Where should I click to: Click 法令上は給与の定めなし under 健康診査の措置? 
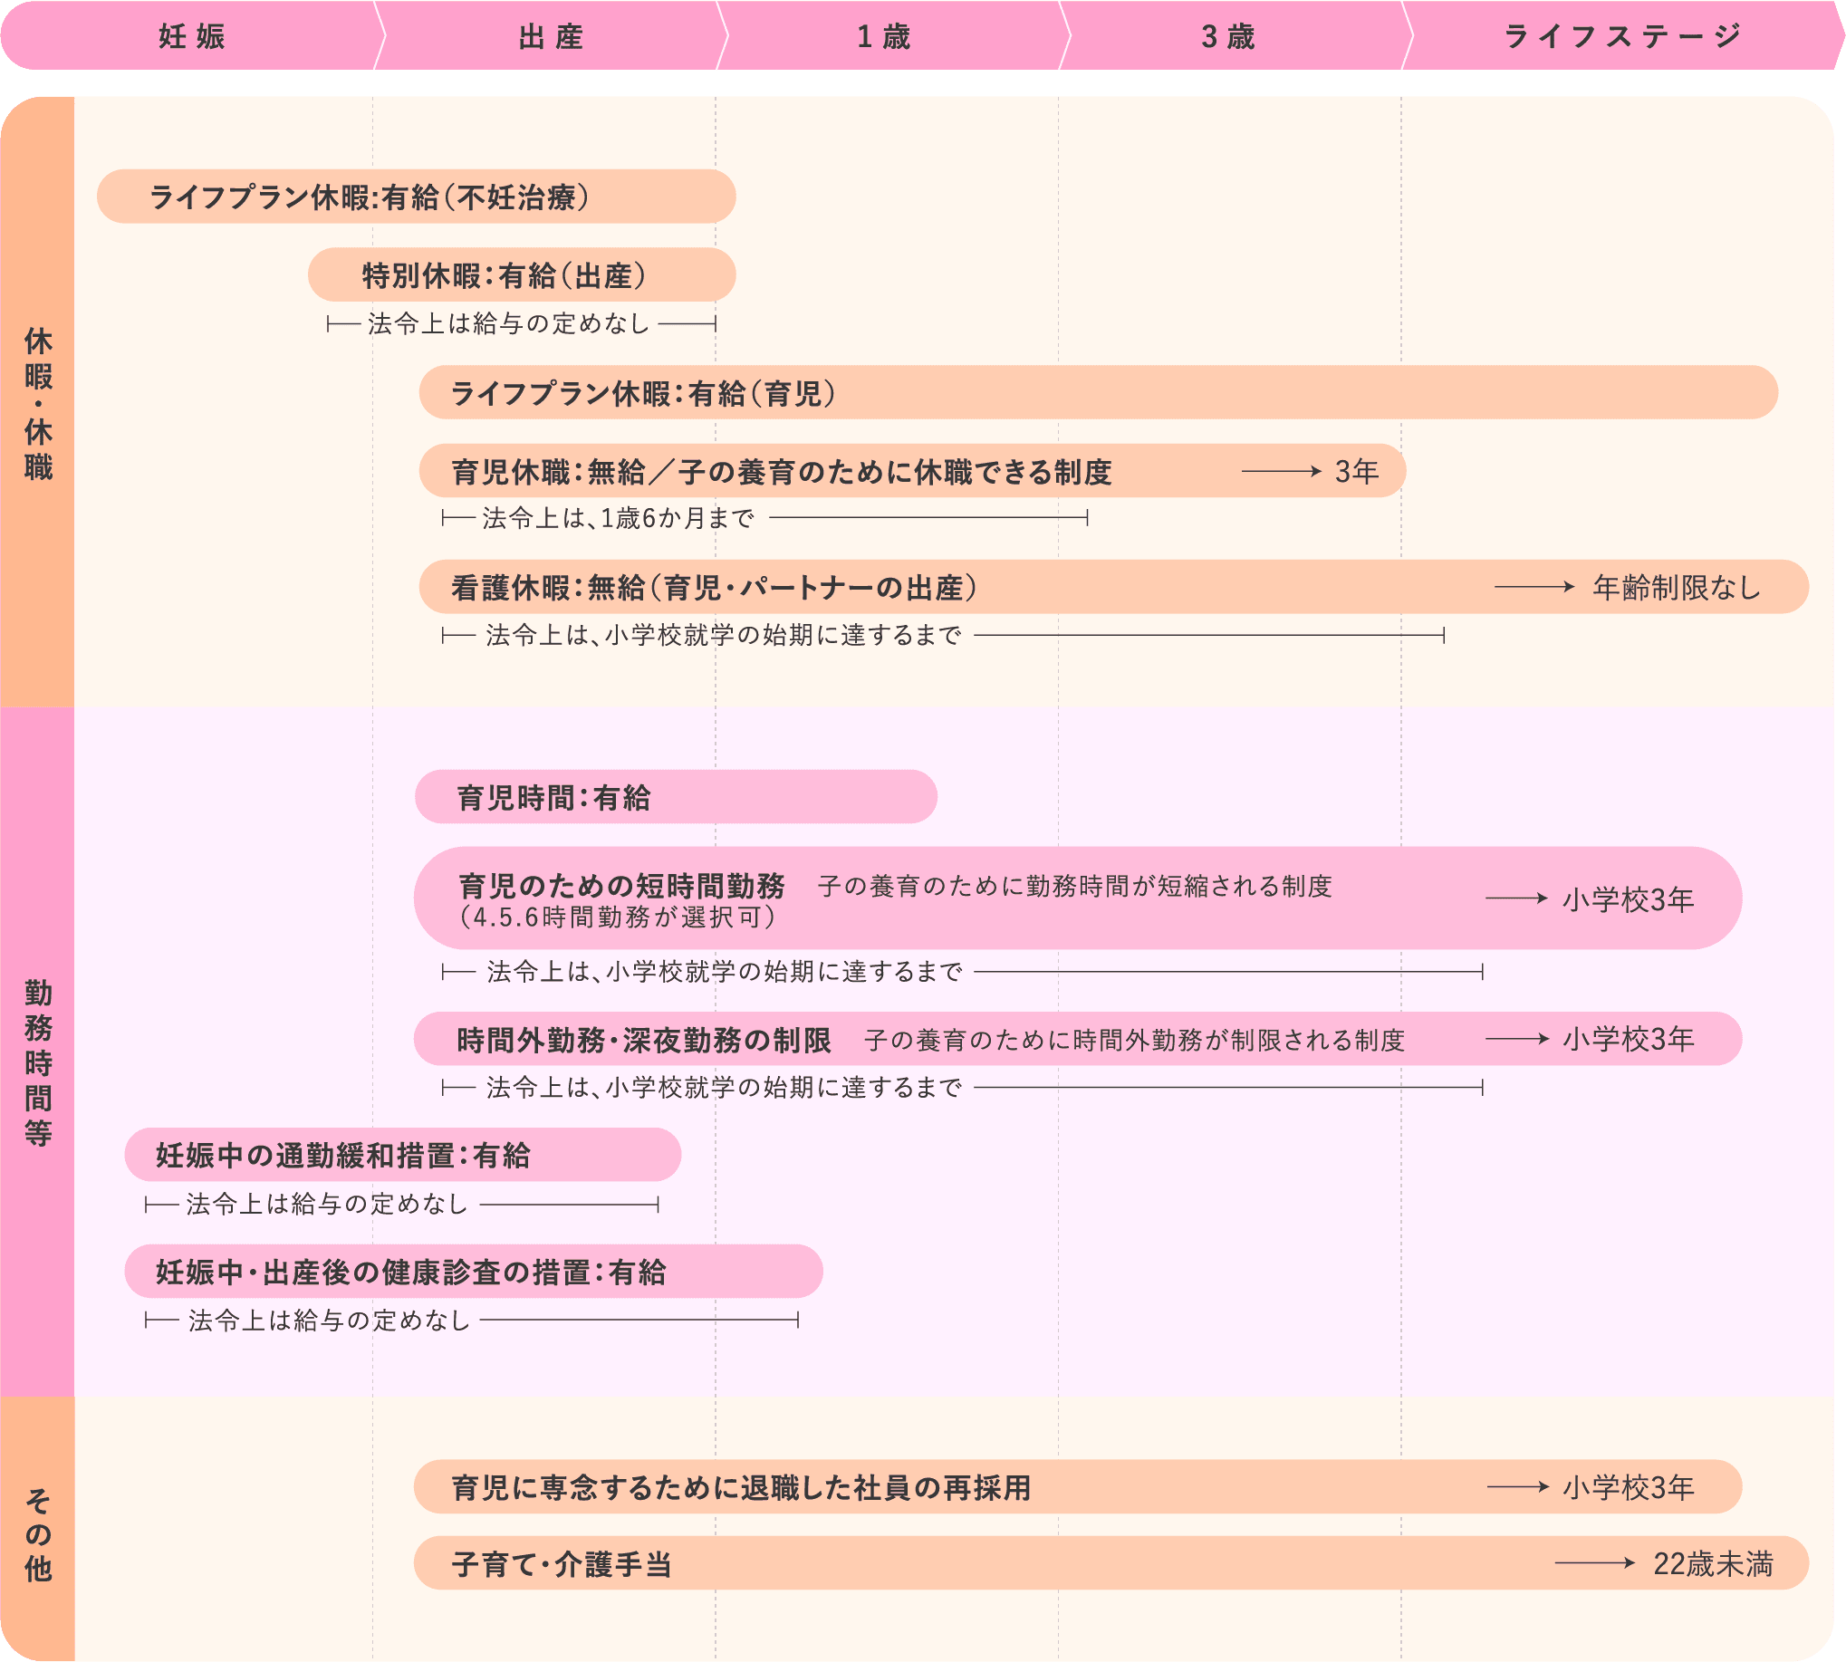329,1321
